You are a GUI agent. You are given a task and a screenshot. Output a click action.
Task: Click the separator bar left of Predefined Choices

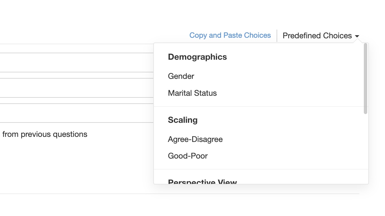(x=277, y=36)
